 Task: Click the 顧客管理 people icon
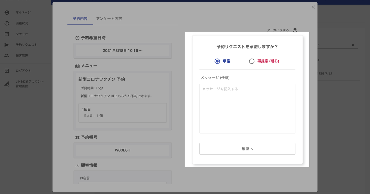click(x=7, y=56)
